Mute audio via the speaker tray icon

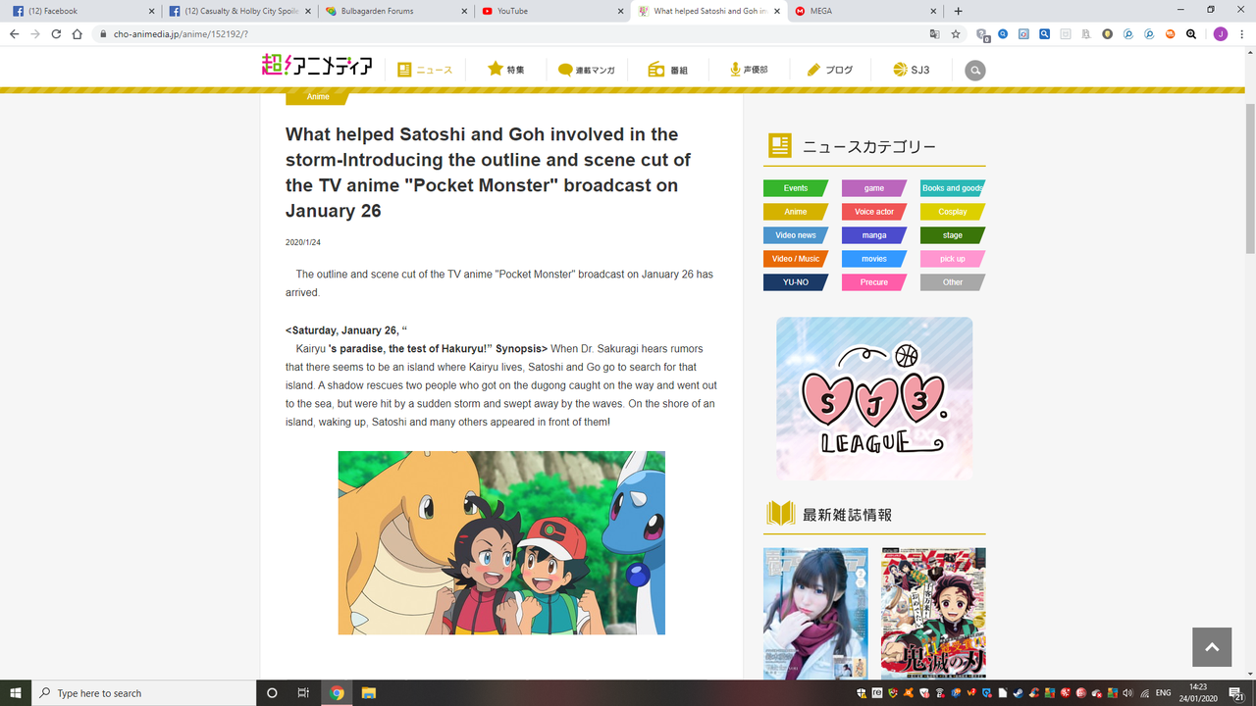(x=1125, y=692)
